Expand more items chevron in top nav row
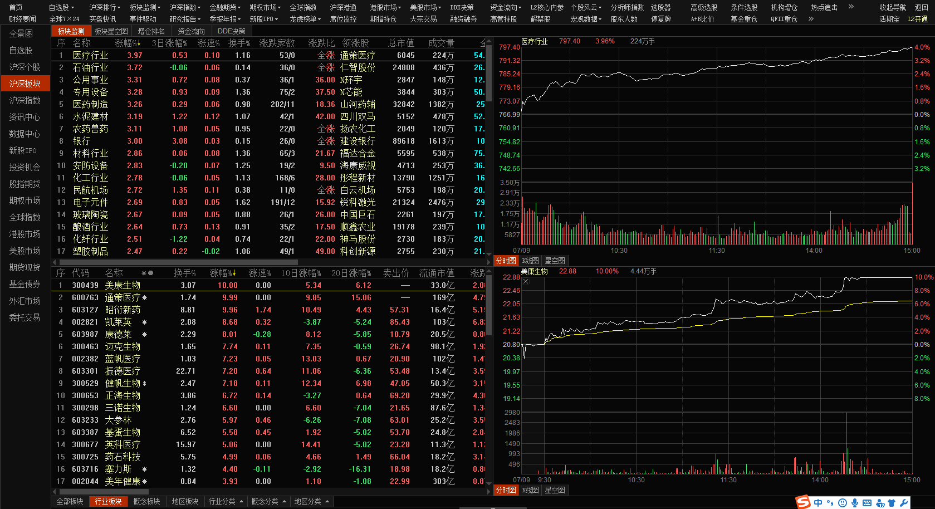Screen dimensions: 935x509 [851, 7]
